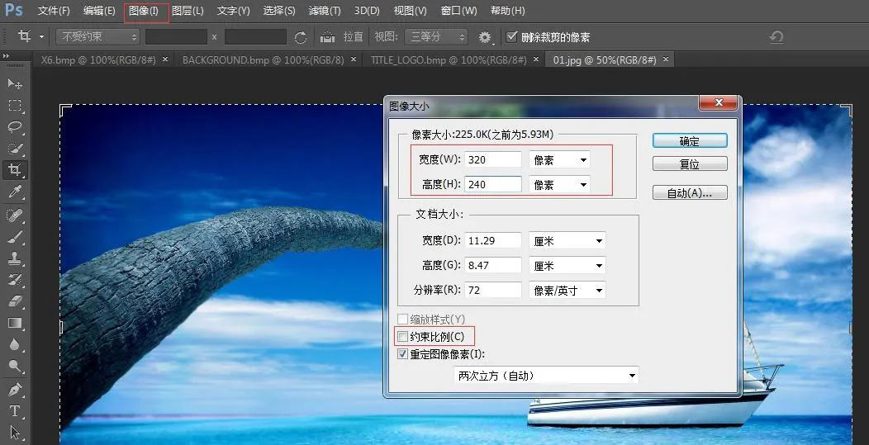Toggle 删除裁剪的像素 checkbox
Viewport: 869px width, 445px height.
pos(512,37)
